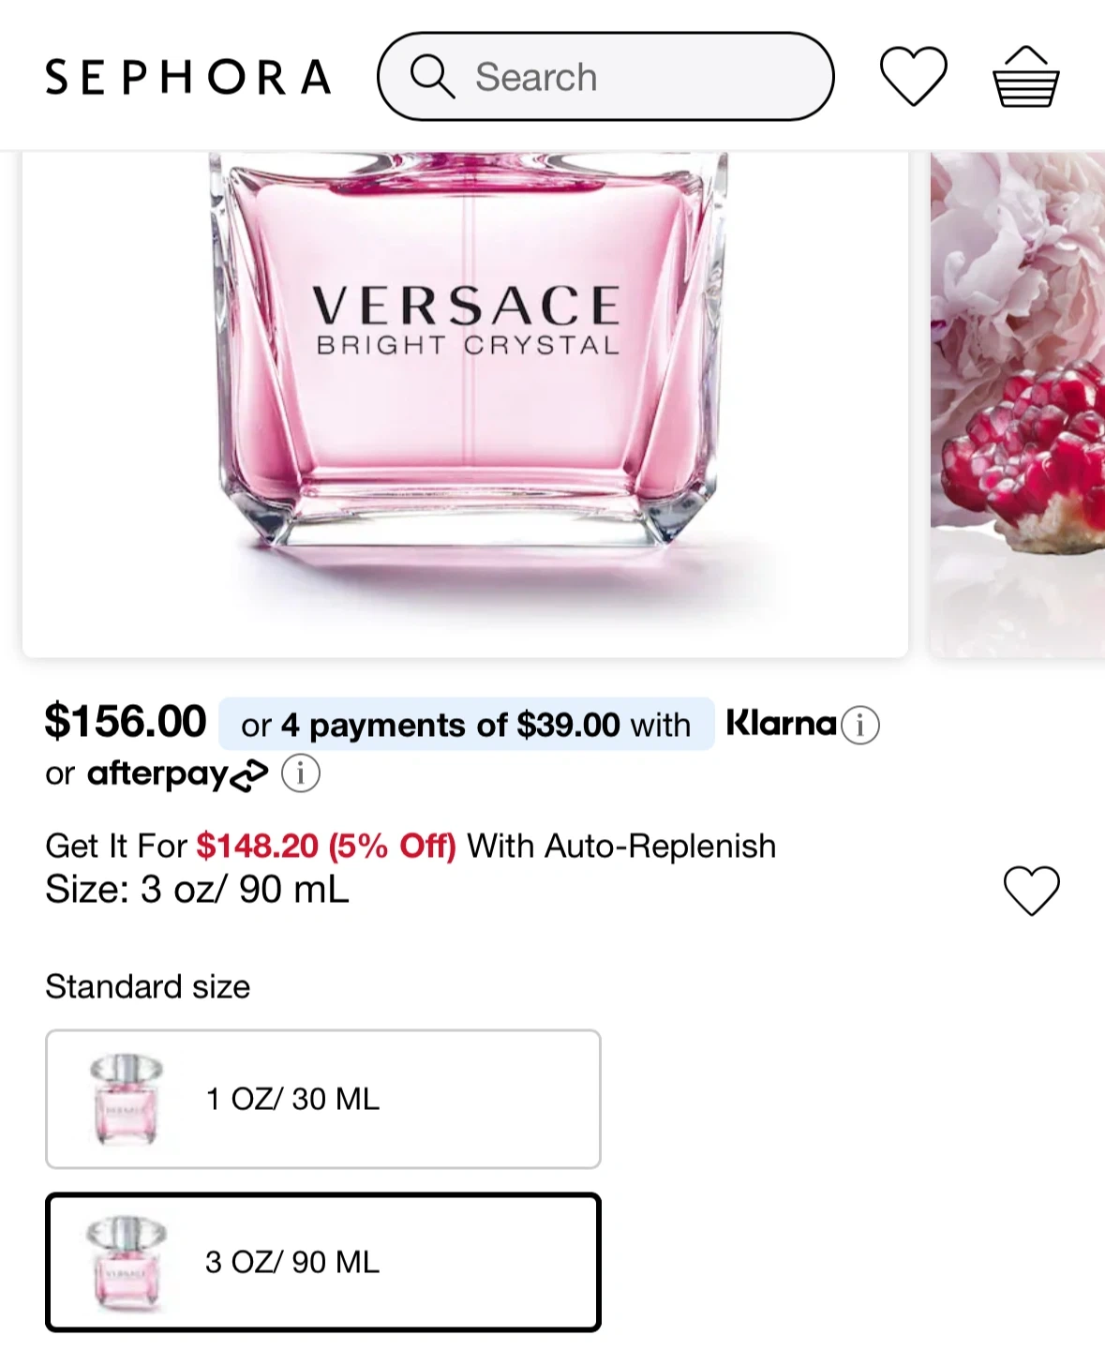Screen dimensions: 1105x1350
Task: Open Afterpay info icon
Action: click(x=301, y=774)
